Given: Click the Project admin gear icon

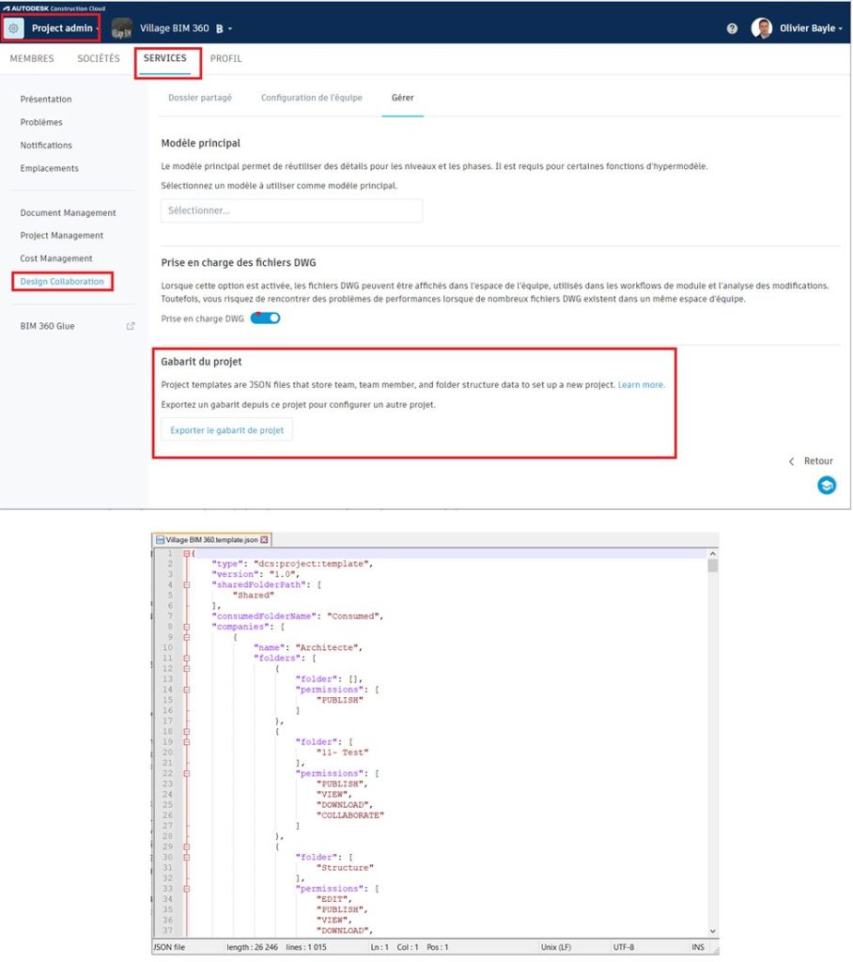Looking at the screenshot, I should point(13,28).
